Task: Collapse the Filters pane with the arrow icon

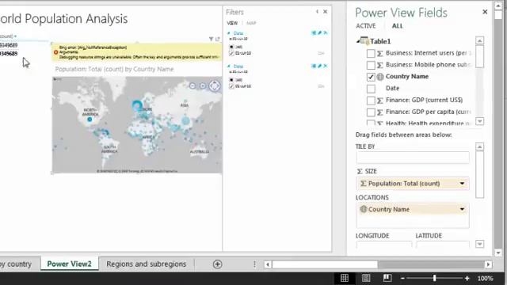Action: (x=317, y=12)
